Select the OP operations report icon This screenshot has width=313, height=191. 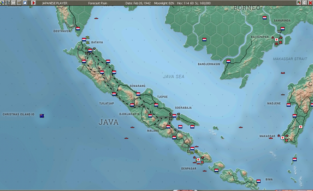[13, 3]
